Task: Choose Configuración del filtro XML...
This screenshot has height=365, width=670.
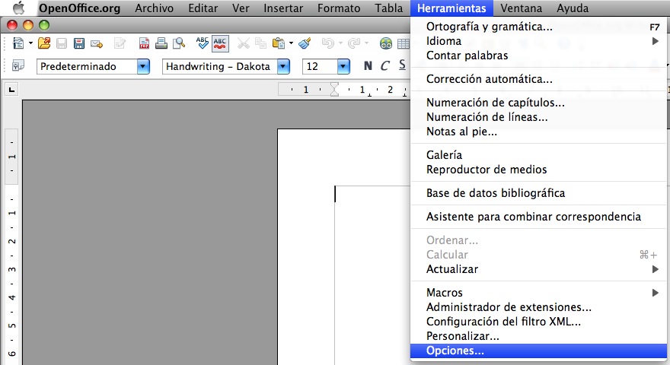Action: 538,322
